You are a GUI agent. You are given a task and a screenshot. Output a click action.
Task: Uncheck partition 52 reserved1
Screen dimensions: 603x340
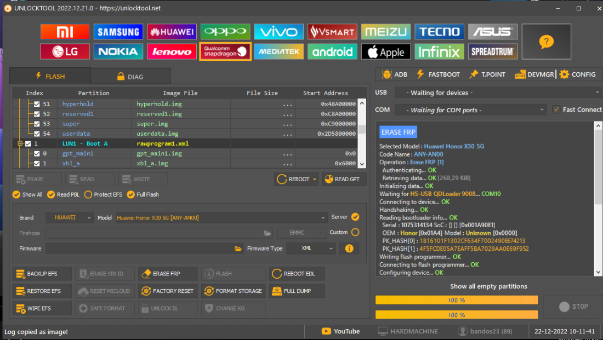[37, 114]
